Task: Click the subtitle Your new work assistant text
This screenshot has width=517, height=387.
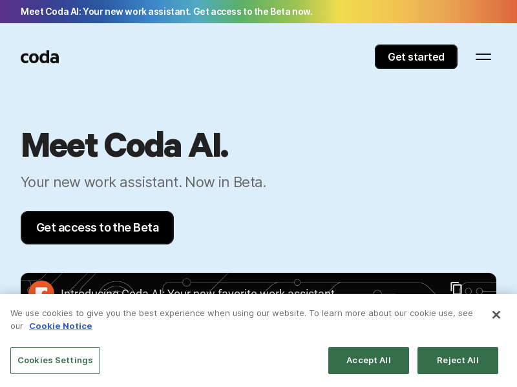Action: (143, 183)
